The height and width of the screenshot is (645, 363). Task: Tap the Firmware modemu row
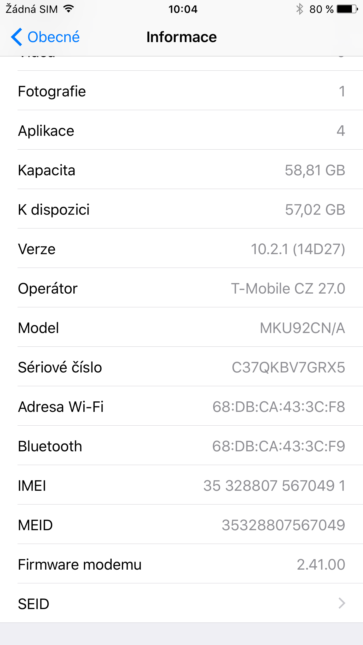[x=181, y=564]
